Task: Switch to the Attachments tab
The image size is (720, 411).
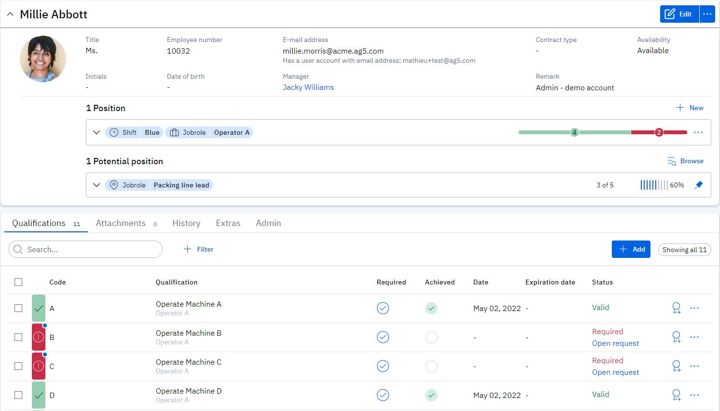Action: (x=121, y=223)
